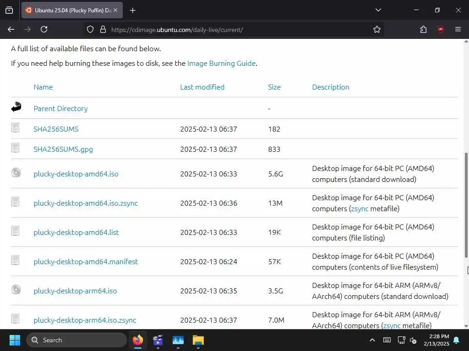The height and width of the screenshot is (351, 469).
Task: Bookmark this page with the star icon
Action: click(x=377, y=30)
